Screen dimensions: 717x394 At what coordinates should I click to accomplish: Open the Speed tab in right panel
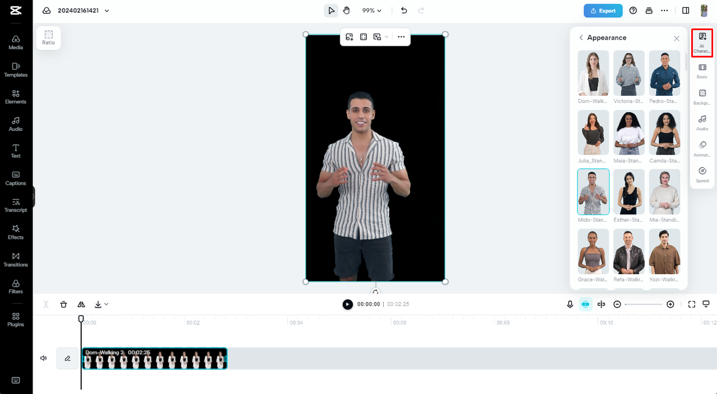702,174
